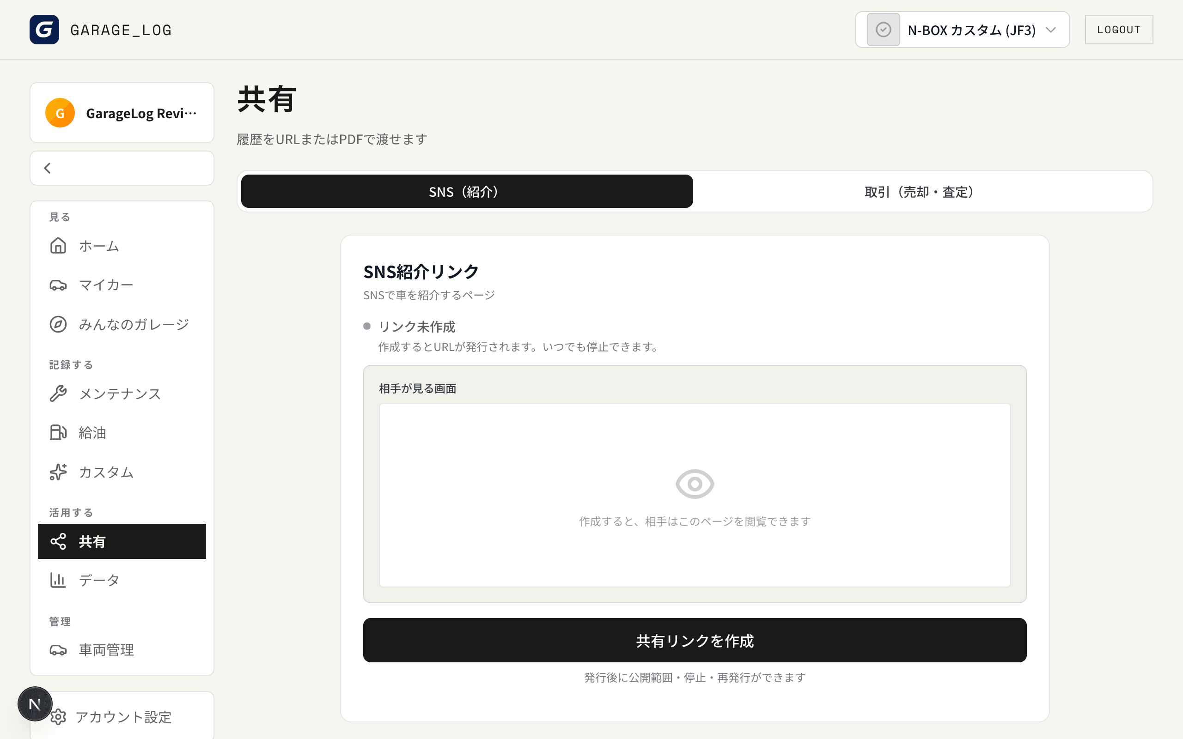
Task: Click the 共有リンクを作成 button
Action: (x=695, y=640)
